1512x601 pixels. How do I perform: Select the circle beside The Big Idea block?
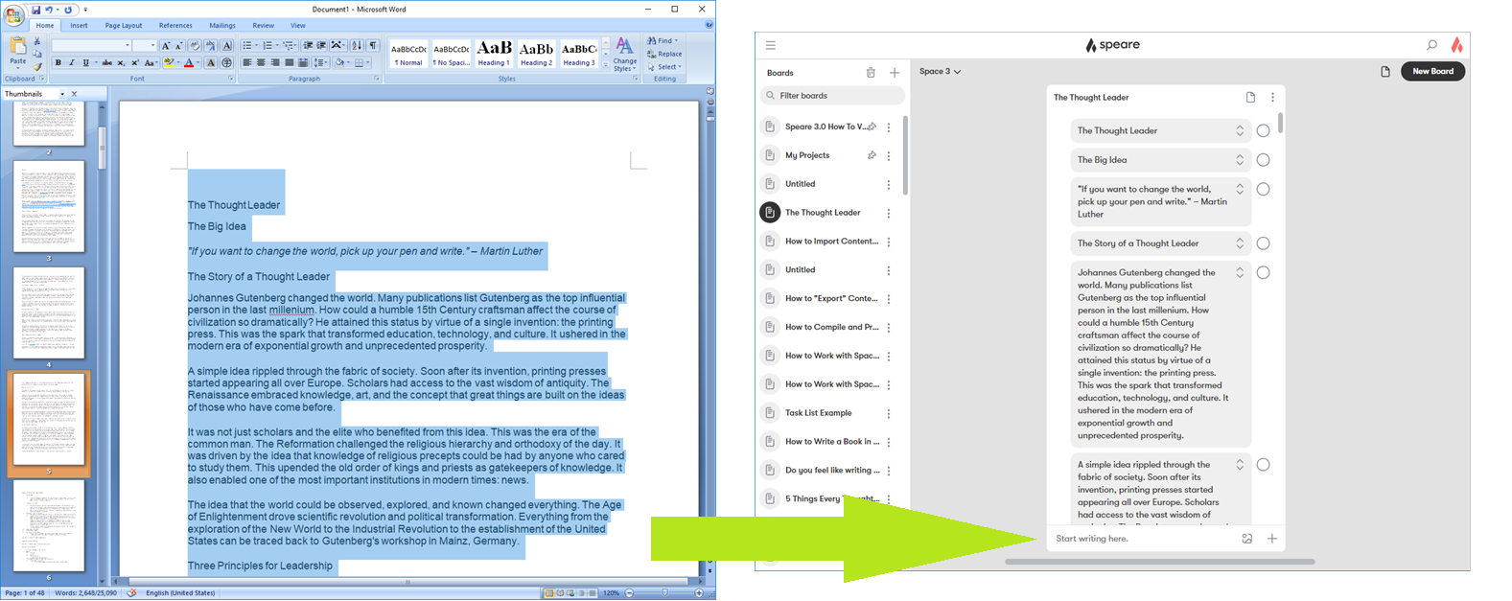(x=1263, y=160)
